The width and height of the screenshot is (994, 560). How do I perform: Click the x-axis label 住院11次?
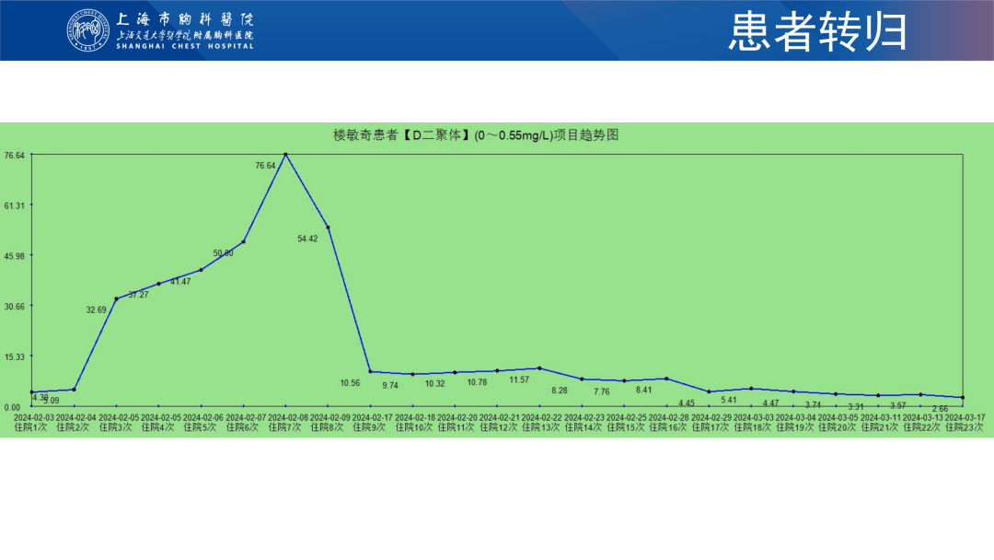[456, 427]
